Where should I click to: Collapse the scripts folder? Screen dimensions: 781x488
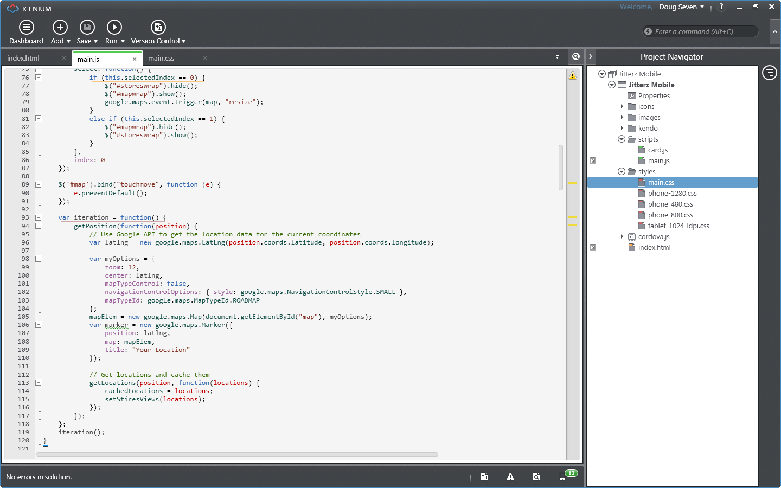coord(622,139)
